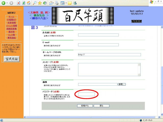Screen dimensions: 163x122
Task: Go to the browser Home page icon
Action: click(x=29, y=3)
